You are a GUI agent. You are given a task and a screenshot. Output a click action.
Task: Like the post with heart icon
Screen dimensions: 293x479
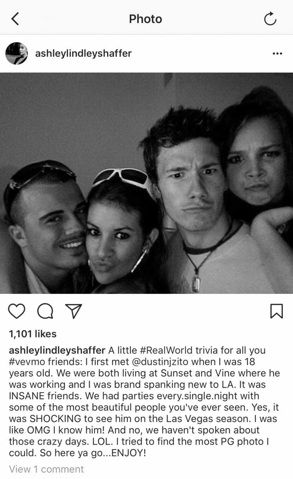point(17,311)
